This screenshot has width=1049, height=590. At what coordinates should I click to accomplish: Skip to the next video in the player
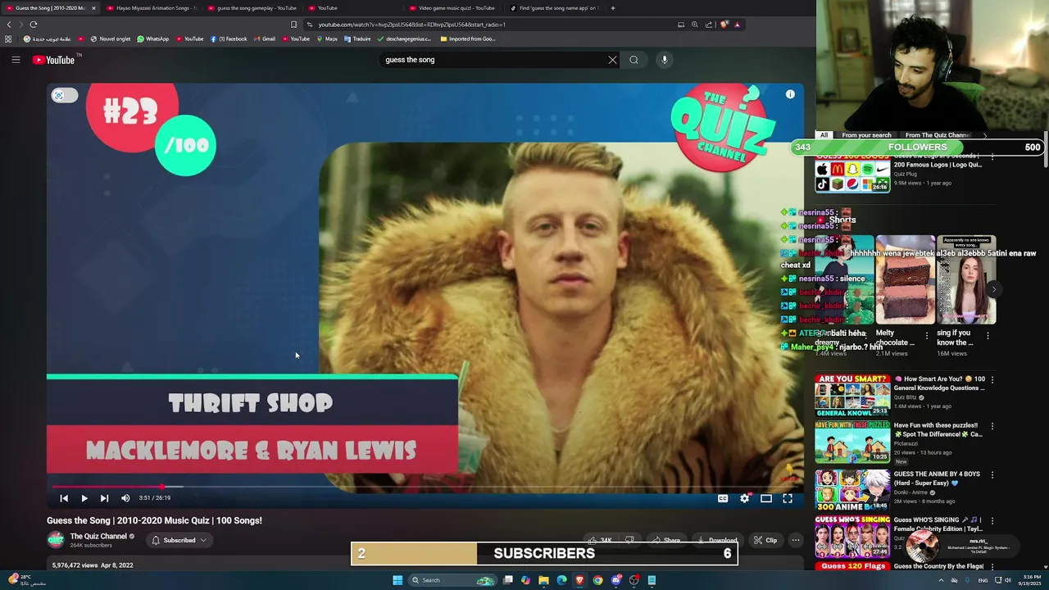pyautogui.click(x=104, y=498)
